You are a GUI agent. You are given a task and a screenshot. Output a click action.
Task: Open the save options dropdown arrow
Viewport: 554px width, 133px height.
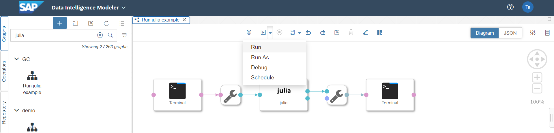[x=299, y=33]
